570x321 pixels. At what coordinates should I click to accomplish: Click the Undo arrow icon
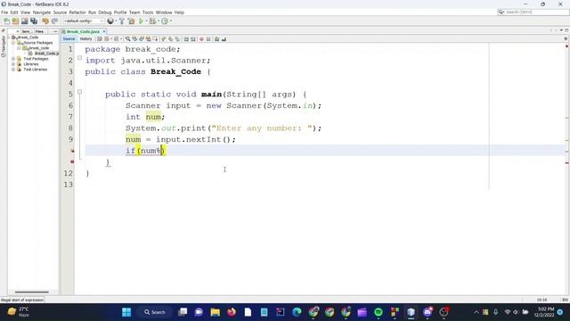coord(45,21)
